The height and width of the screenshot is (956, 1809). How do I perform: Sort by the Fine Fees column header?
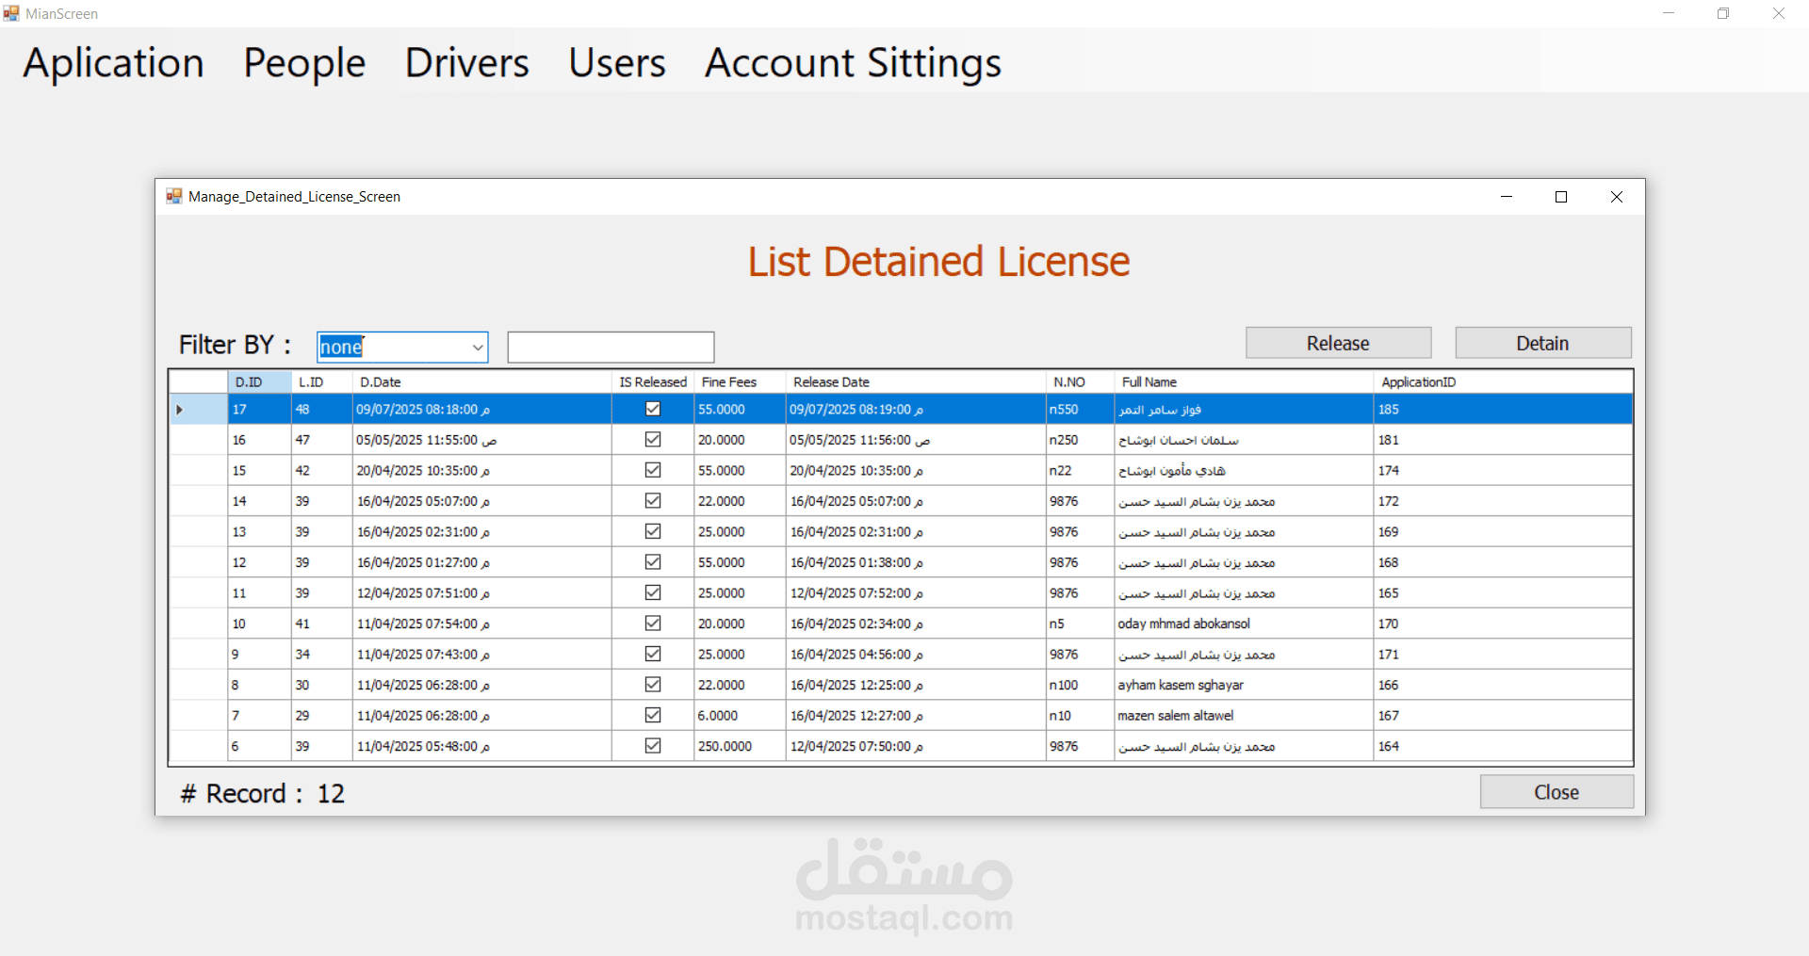point(740,381)
